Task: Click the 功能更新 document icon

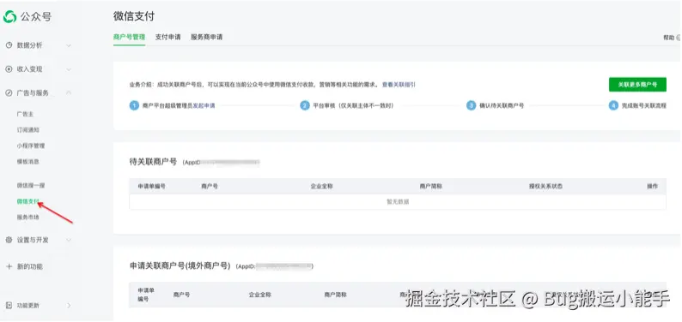Action: coord(9,305)
